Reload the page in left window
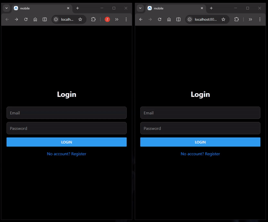 click(x=26, y=19)
